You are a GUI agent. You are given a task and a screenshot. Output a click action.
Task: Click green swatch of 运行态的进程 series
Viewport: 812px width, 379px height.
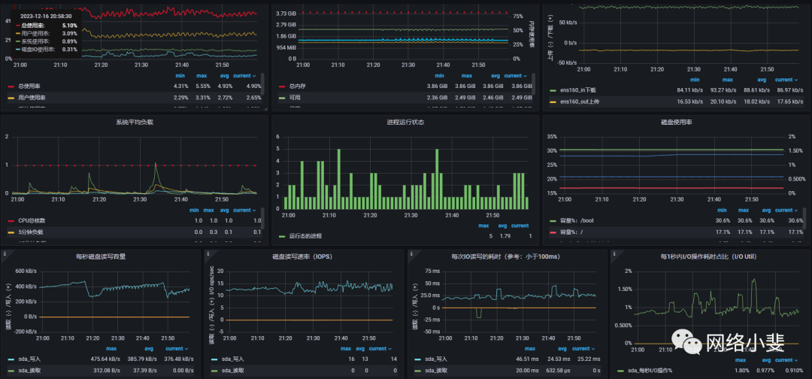click(x=282, y=236)
